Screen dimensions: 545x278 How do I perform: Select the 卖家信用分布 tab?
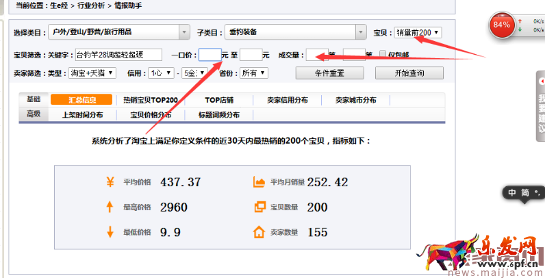point(287,100)
